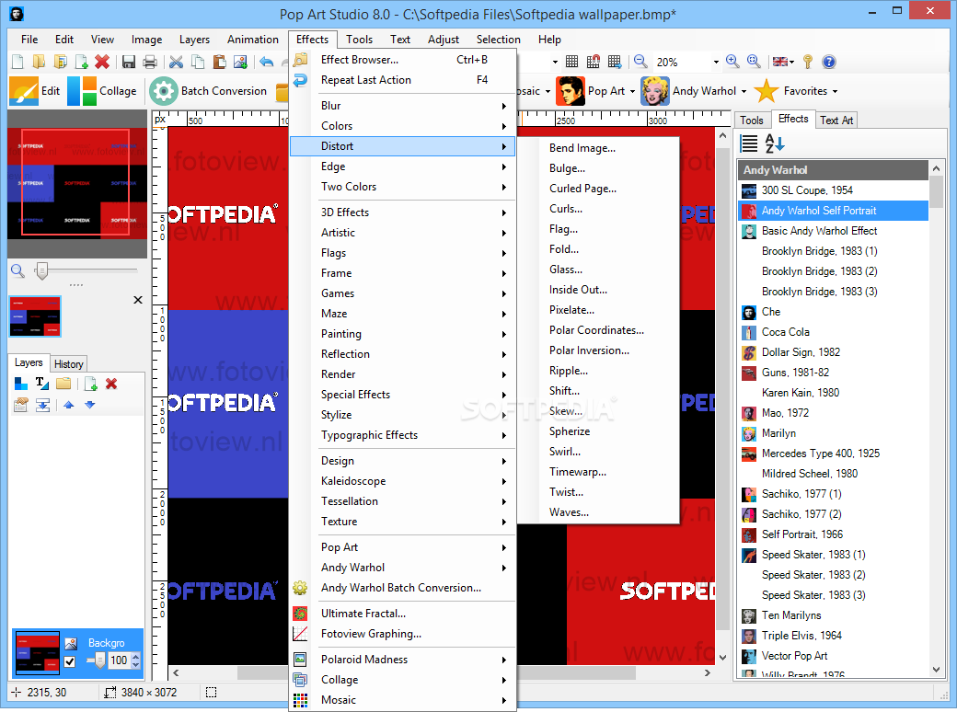Click the New blank document icon
The width and height of the screenshot is (957, 712).
coord(17,62)
